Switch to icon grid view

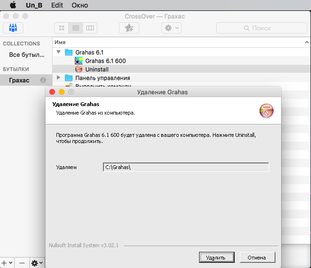pos(62,28)
